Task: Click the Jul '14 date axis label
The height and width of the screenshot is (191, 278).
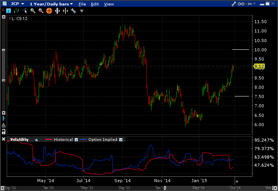Action: [83, 181]
